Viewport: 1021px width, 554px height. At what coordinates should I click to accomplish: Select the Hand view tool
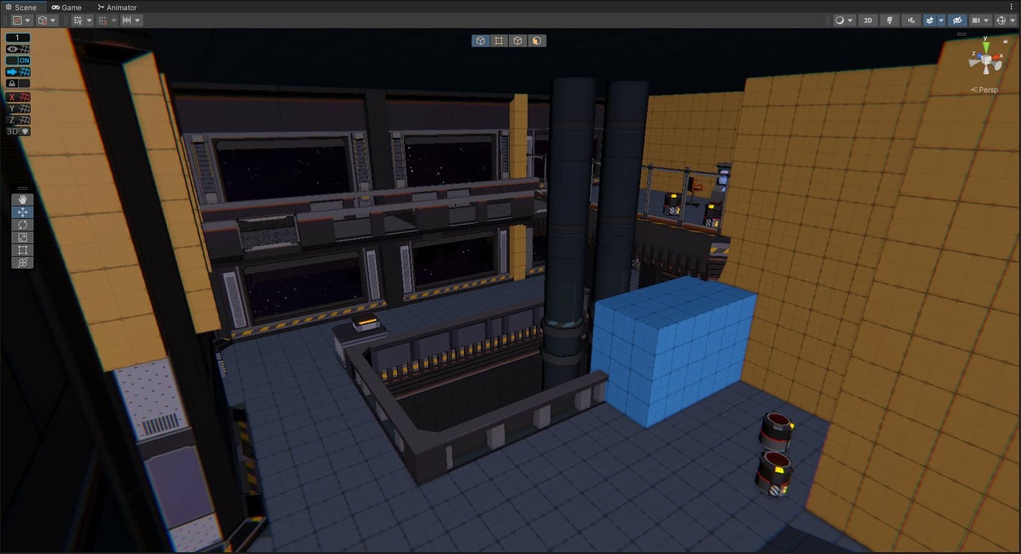click(22, 200)
